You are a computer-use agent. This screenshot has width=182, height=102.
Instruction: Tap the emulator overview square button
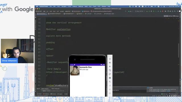point(110,93)
